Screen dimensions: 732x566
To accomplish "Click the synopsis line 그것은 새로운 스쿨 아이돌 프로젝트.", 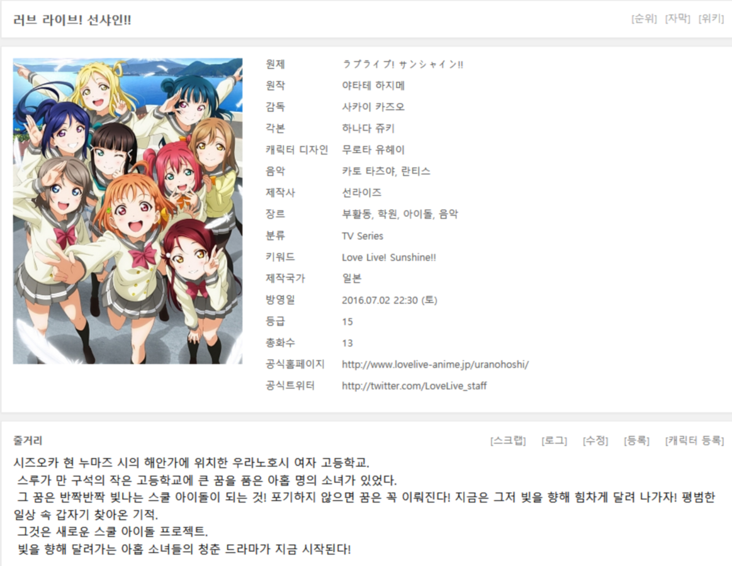I will click(x=113, y=531).
